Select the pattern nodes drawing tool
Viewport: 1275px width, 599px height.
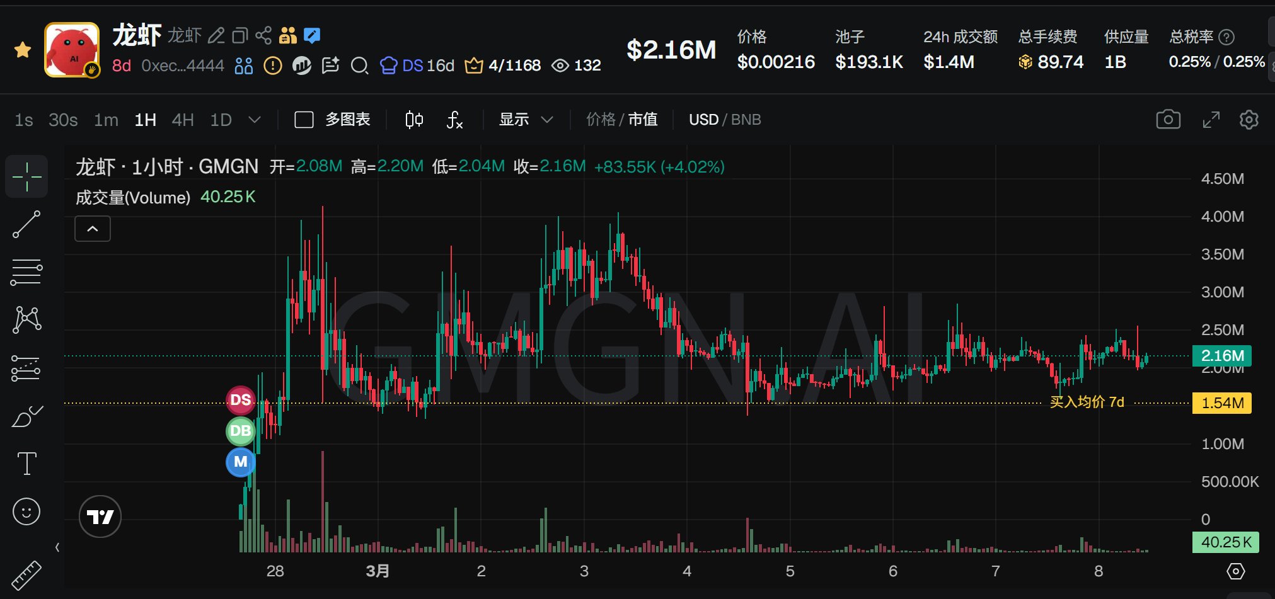pyautogui.click(x=26, y=320)
